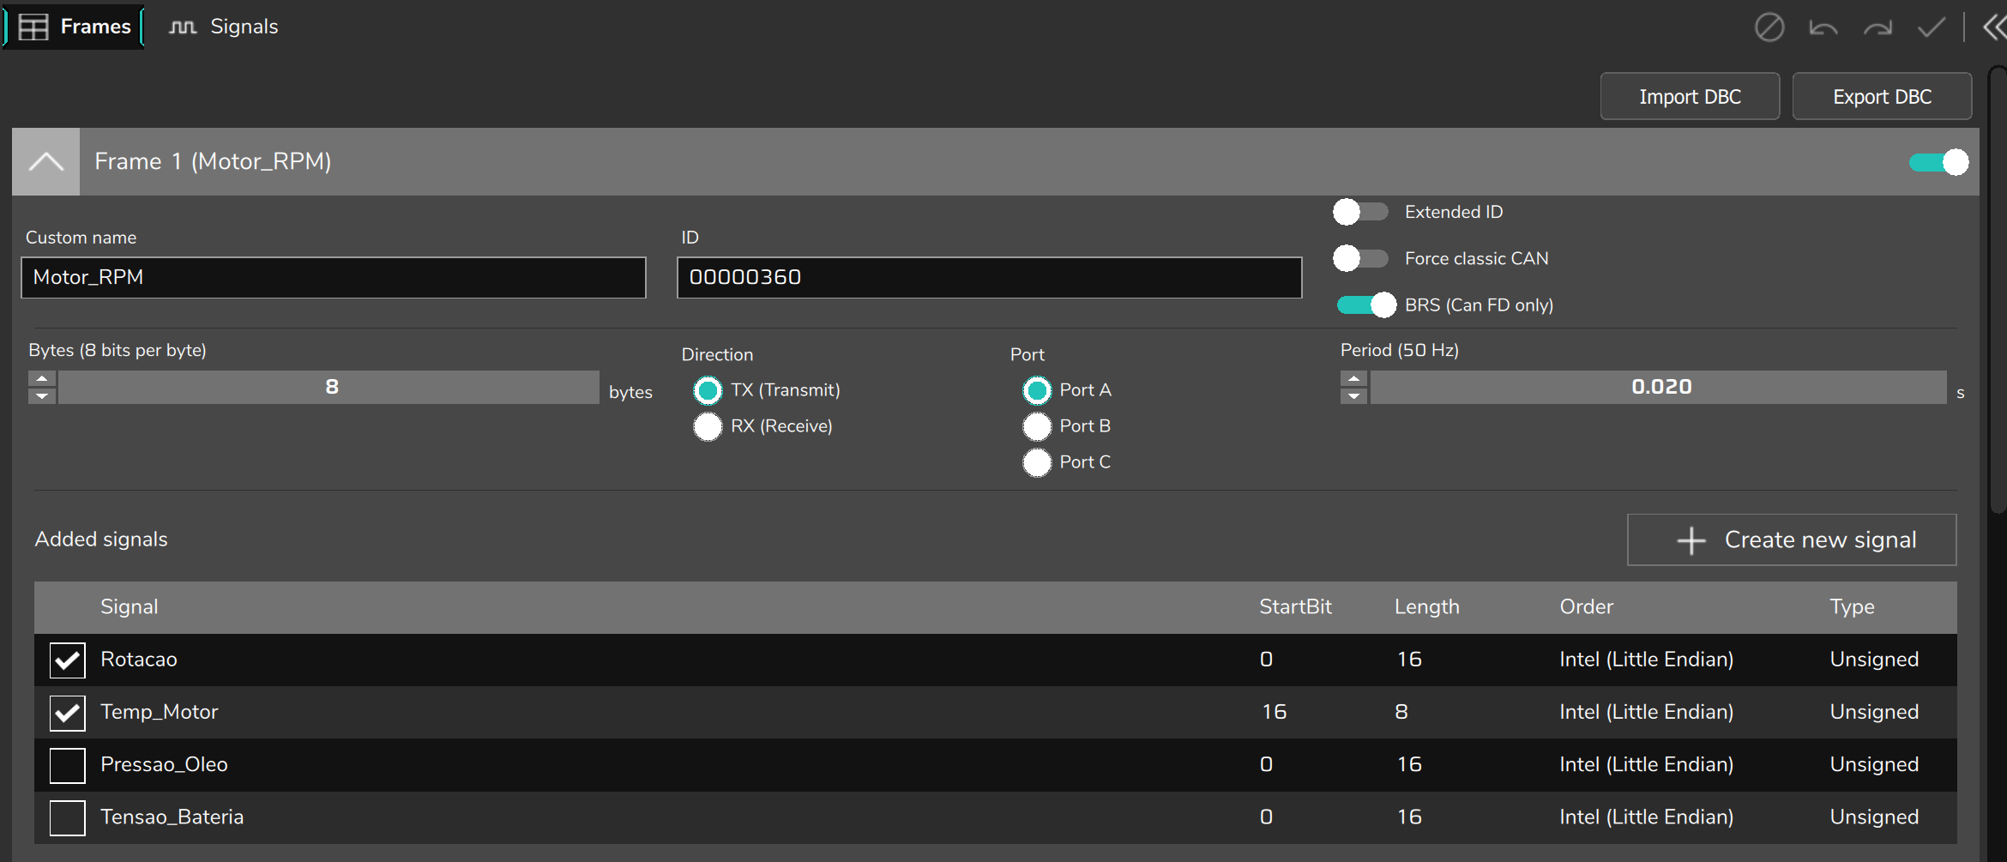The height and width of the screenshot is (862, 2007).
Task: Increase bytes with up stepper arrow
Action: [42, 378]
